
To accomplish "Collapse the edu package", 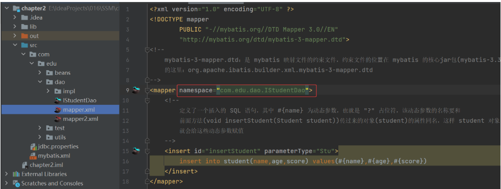I will (x=32, y=64).
